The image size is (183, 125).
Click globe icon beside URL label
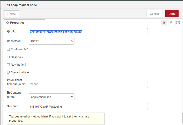coord(8,31)
